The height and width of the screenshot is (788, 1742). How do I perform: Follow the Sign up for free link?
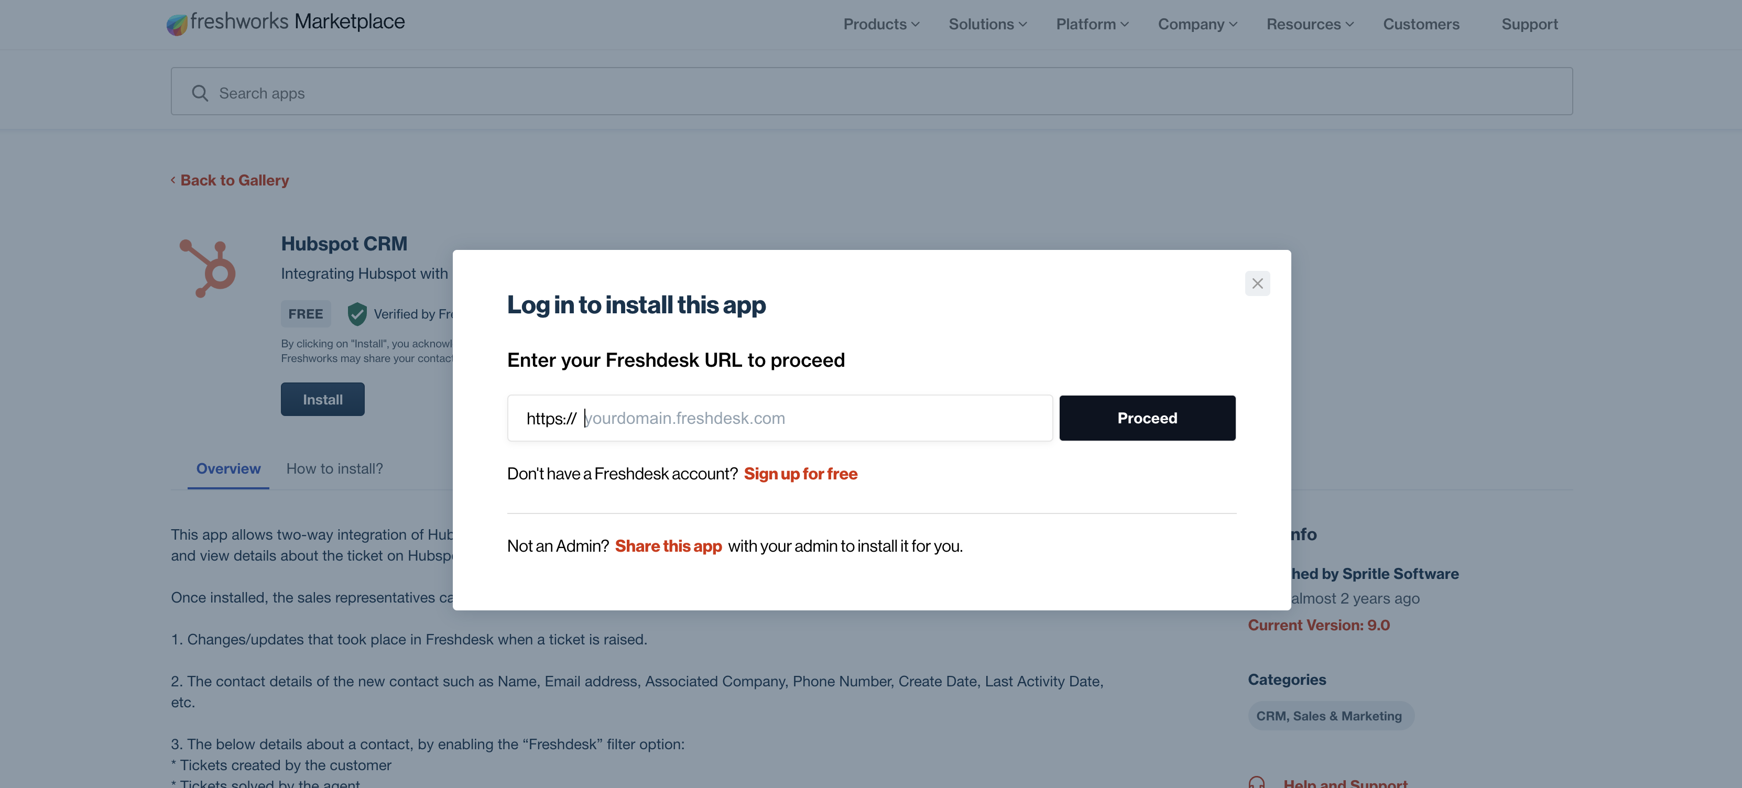pos(801,474)
